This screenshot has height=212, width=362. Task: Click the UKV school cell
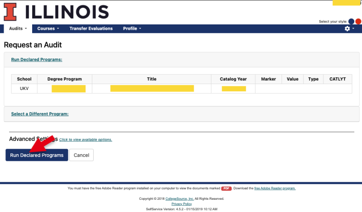pos(24,89)
